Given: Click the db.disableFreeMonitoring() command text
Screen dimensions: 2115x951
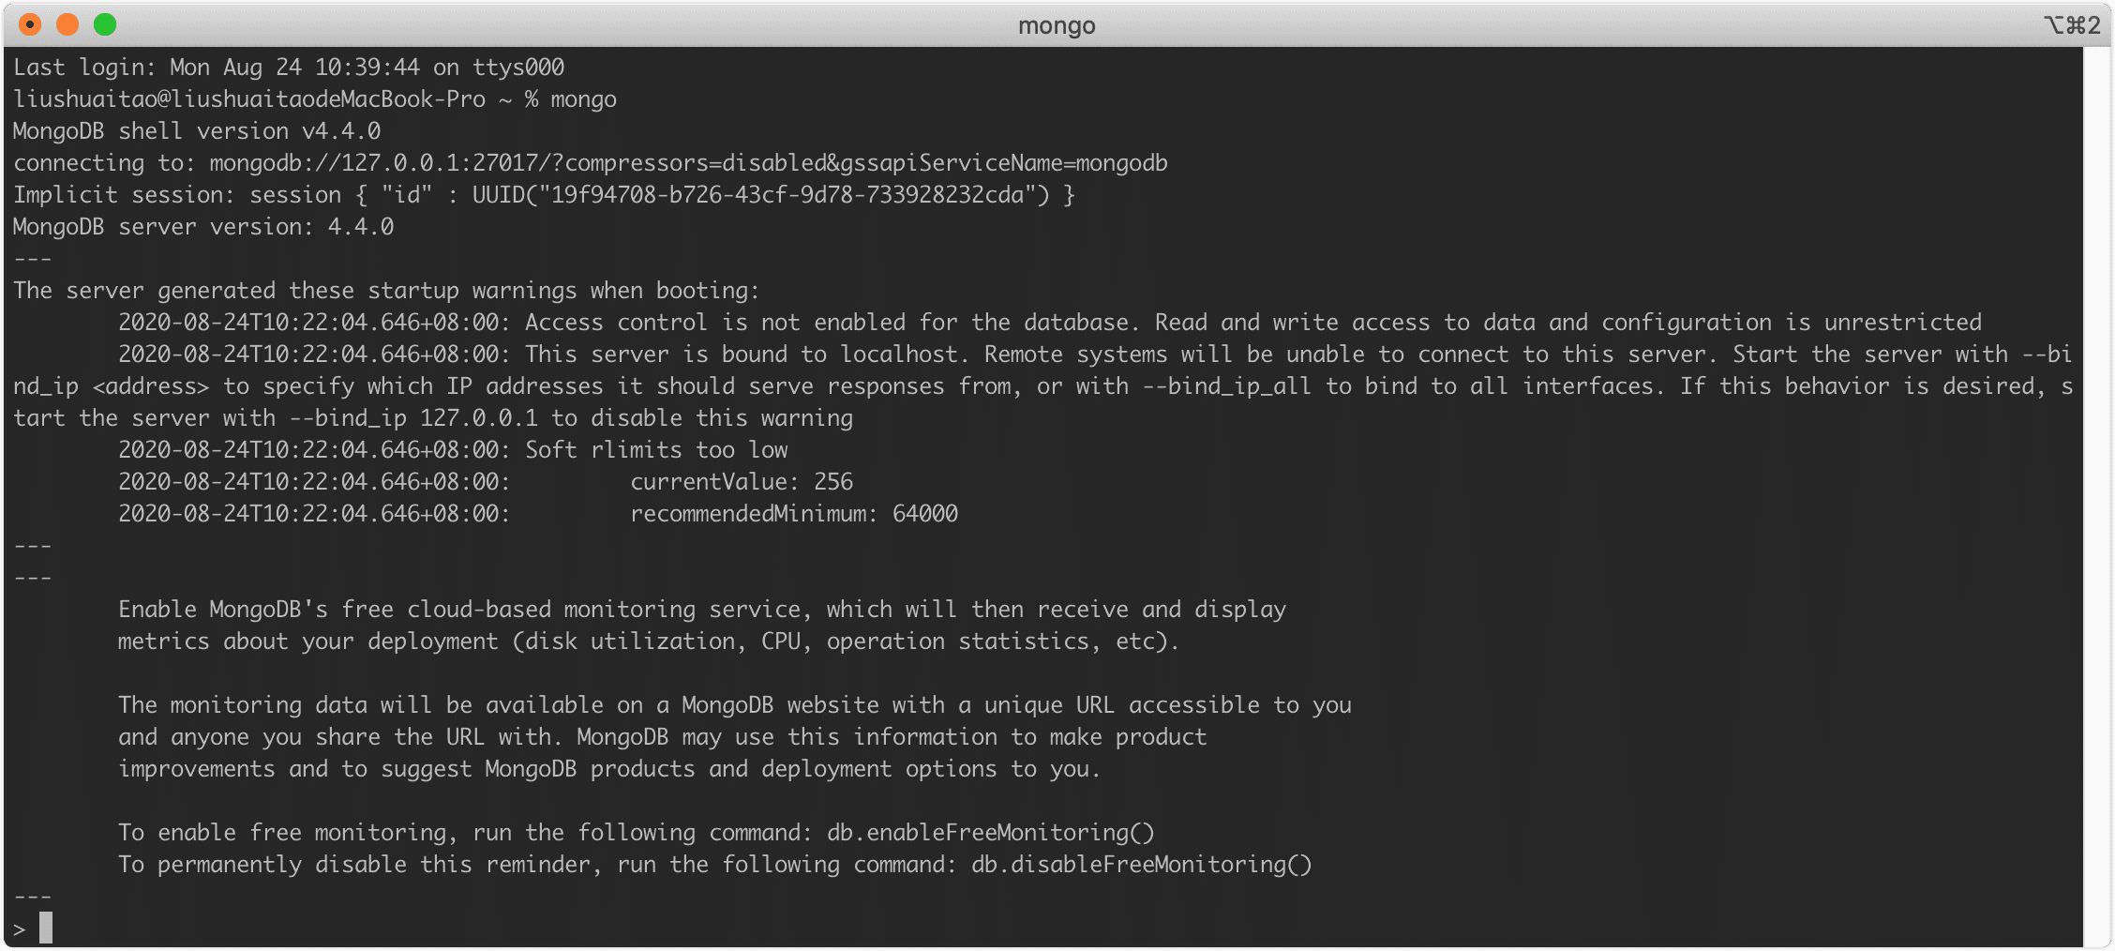Looking at the screenshot, I should tap(1142, 865).
